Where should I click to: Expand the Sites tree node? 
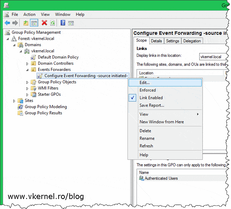(14, 101)
